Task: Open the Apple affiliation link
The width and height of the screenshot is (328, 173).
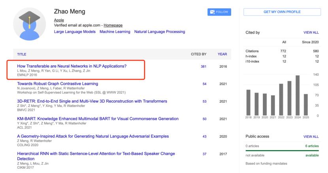Action: [59, 20]
